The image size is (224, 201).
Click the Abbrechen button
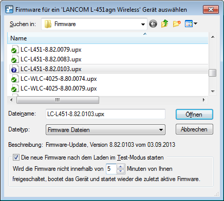tap(194, 129)
